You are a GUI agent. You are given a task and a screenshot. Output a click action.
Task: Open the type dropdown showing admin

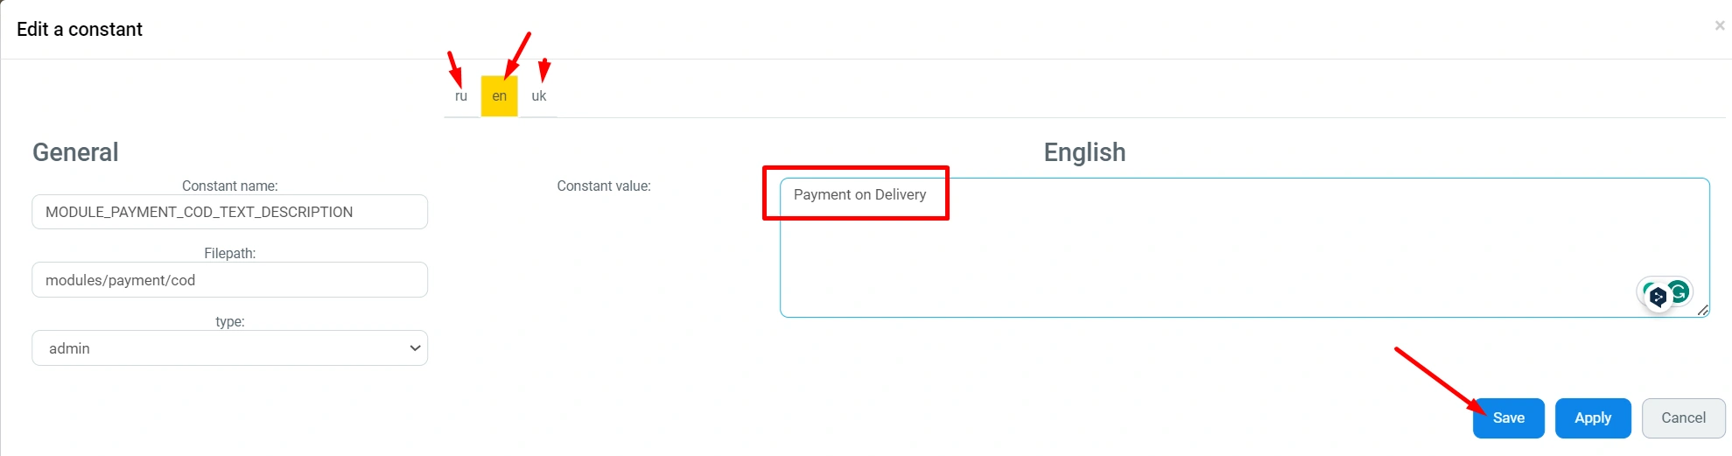pos(229,348)
